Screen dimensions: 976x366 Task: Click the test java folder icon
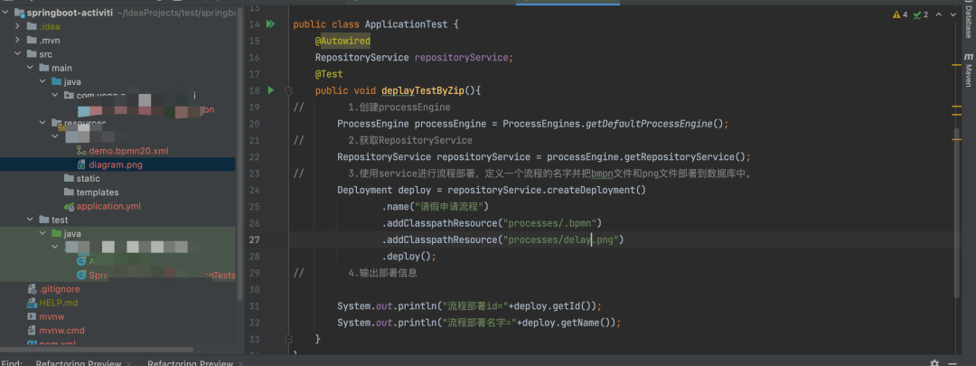57,233
